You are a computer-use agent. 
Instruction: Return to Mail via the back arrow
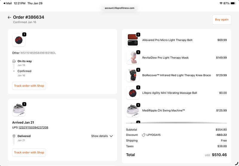click(4, 3)
